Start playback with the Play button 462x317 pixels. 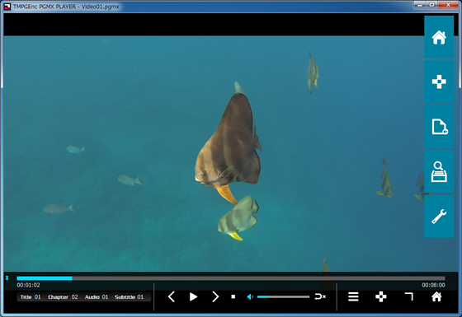pos(193,296)
